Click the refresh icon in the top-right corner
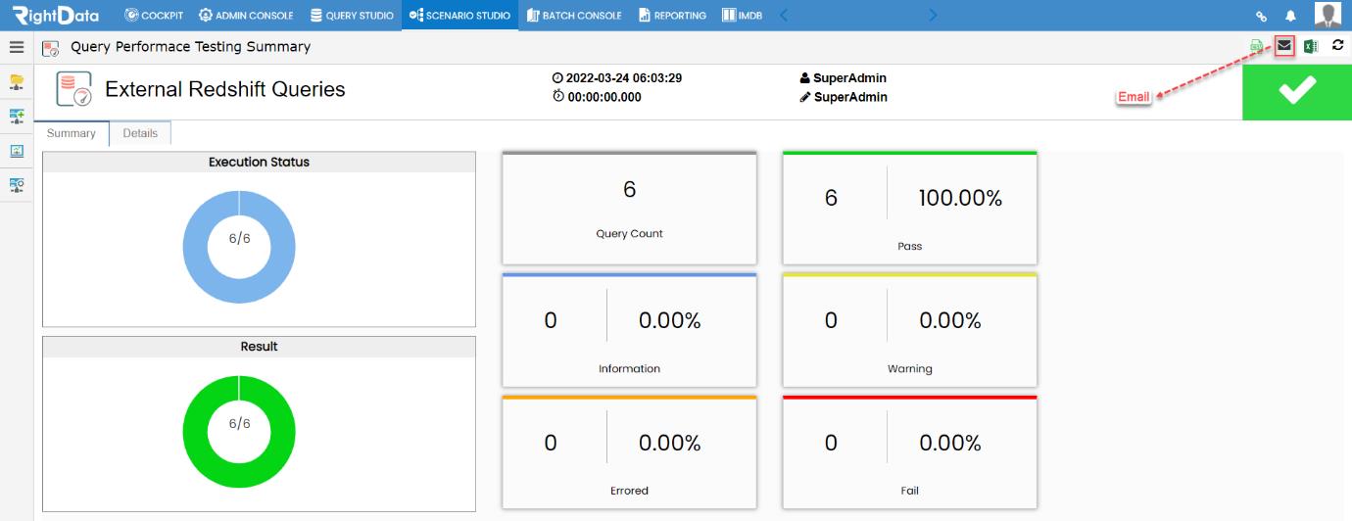 (x=1337, y=45)
